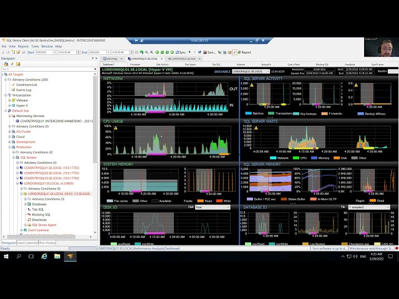Launch Internet Explorer from the taskbar

click(x=44, y=256)
